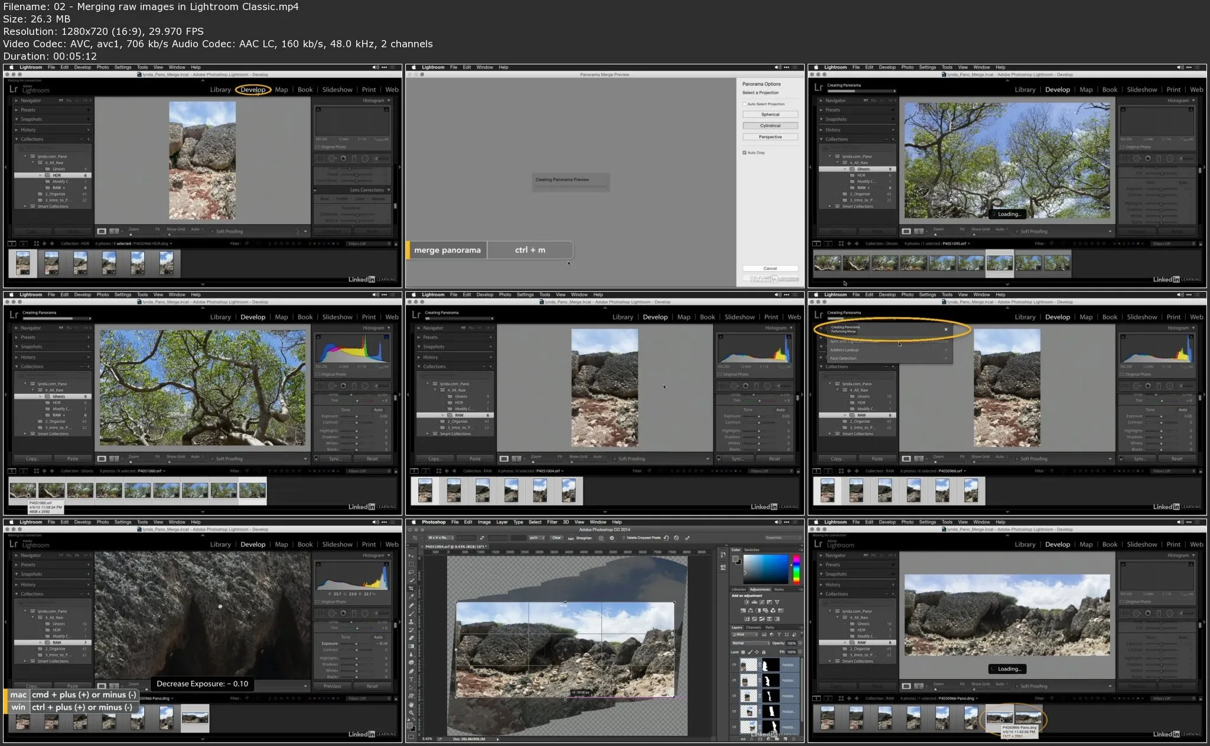Click Sync... button in the tree histogram frame
This screenshot has width=1210, height=746.
click(335, 458)
